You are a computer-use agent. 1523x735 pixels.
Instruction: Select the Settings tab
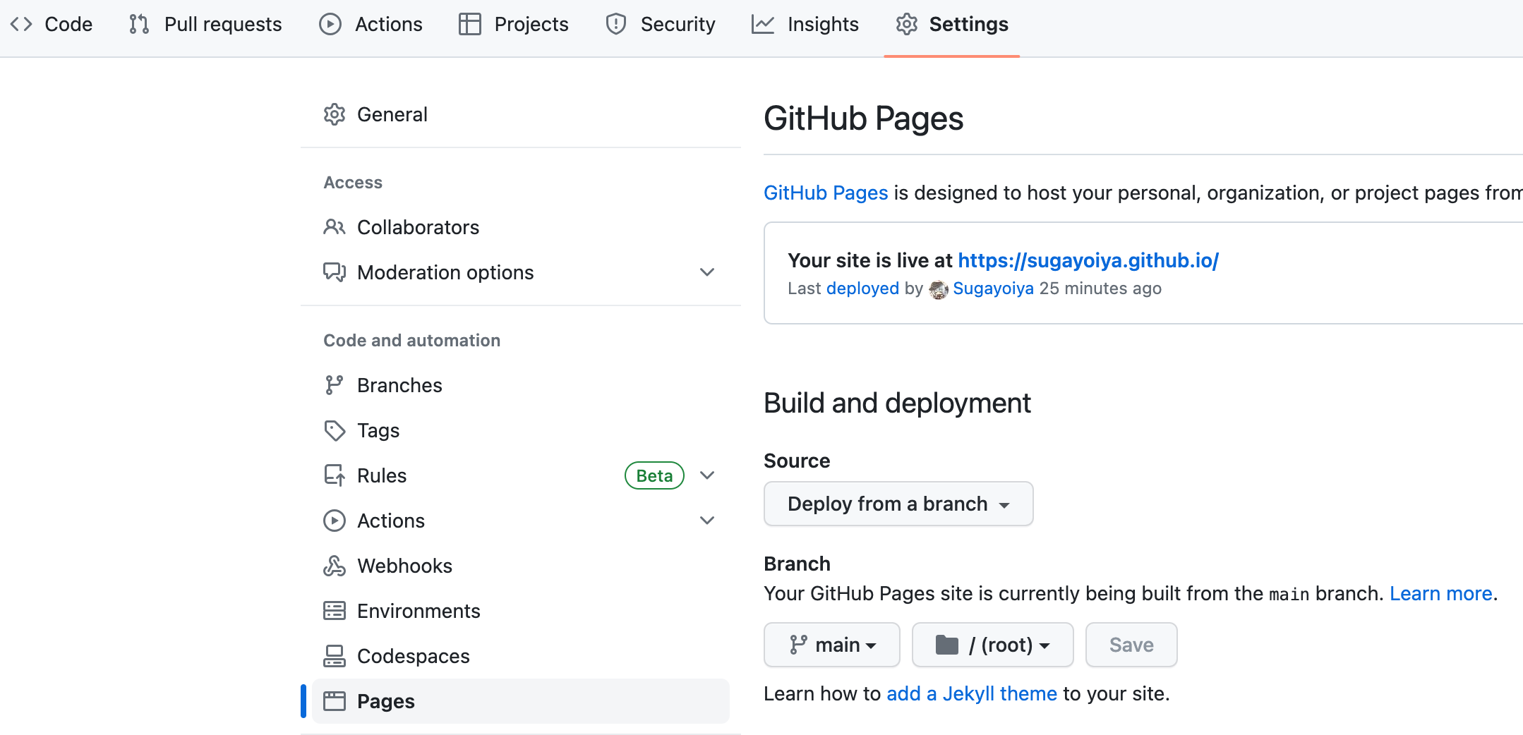952,24
